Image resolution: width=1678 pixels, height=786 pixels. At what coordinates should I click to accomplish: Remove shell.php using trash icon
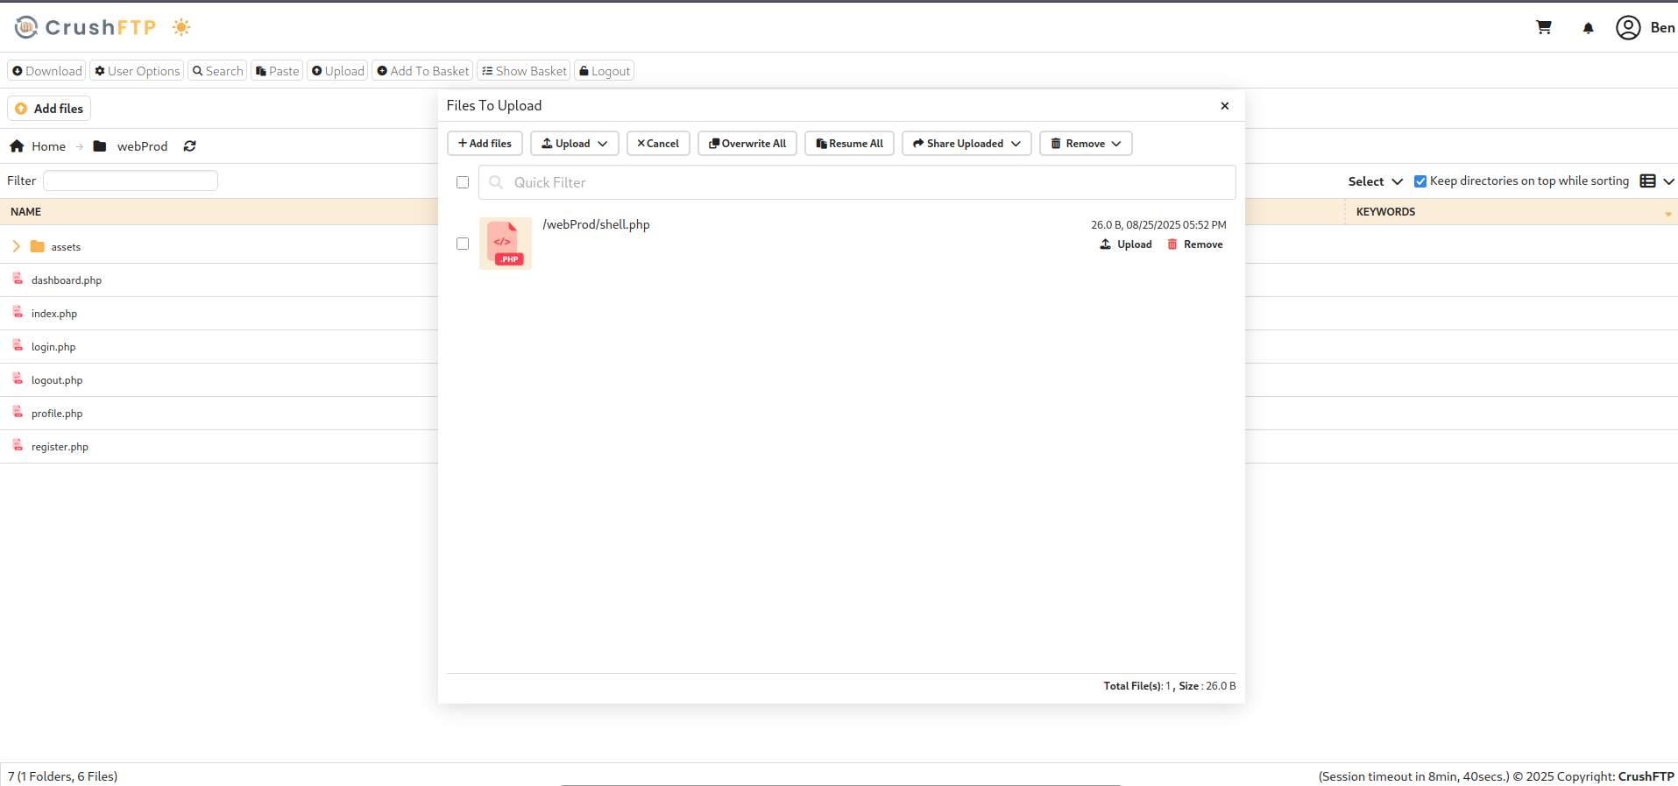click(1172, 244)
